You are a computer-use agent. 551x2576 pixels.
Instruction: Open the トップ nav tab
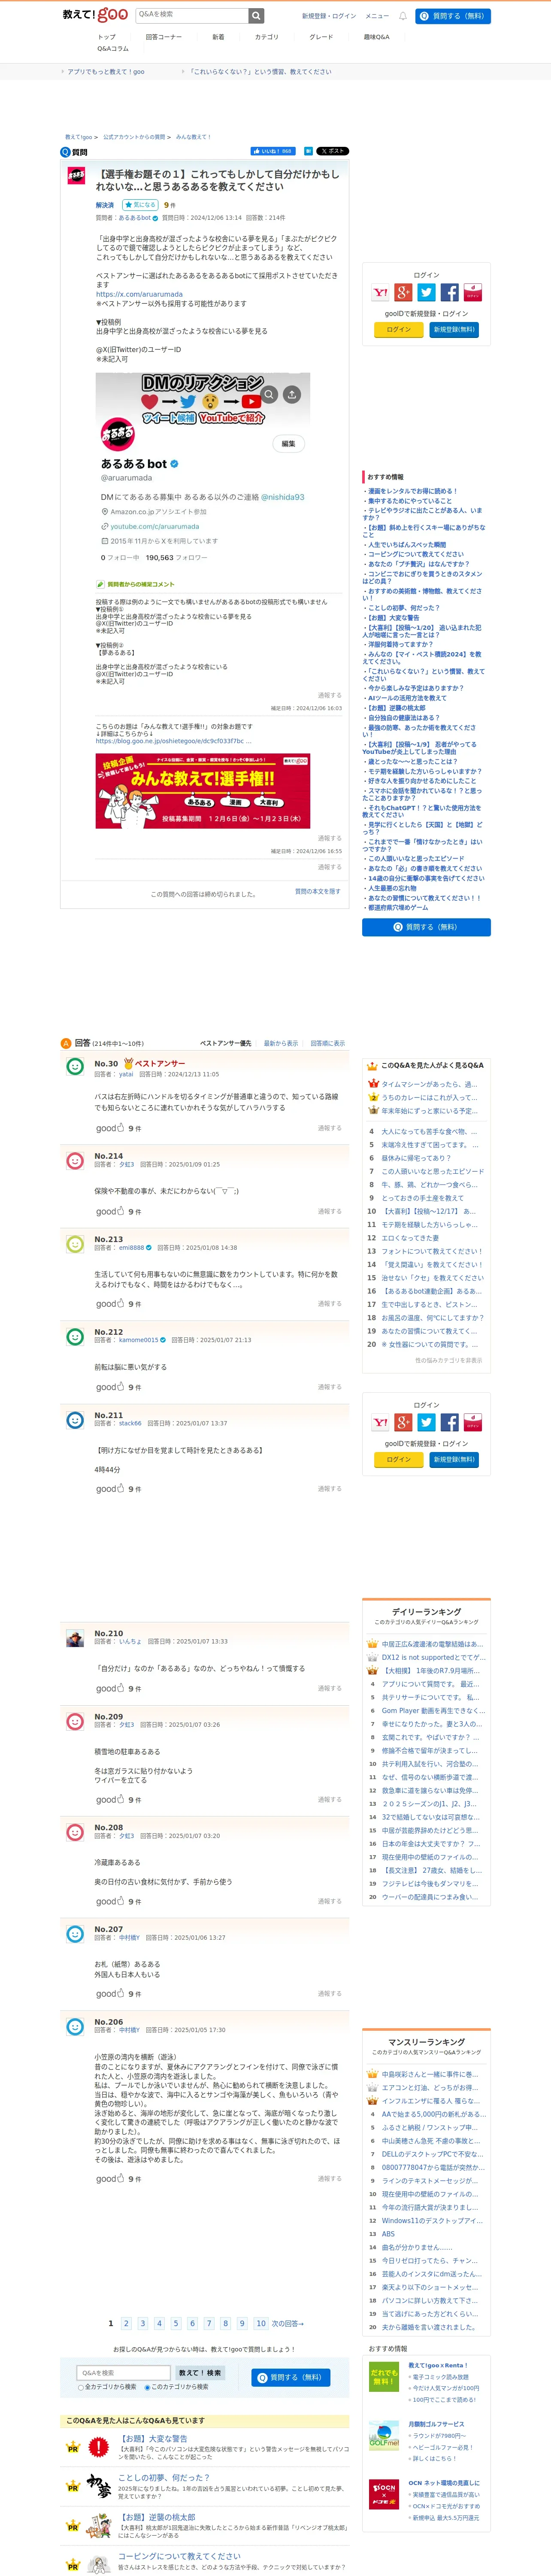coord(107,37)
